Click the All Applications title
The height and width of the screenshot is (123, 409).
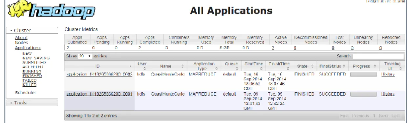(x=231, y=11)
